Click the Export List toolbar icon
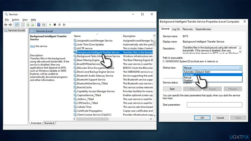The image size is (251, 141). click(x=32, y=25)
